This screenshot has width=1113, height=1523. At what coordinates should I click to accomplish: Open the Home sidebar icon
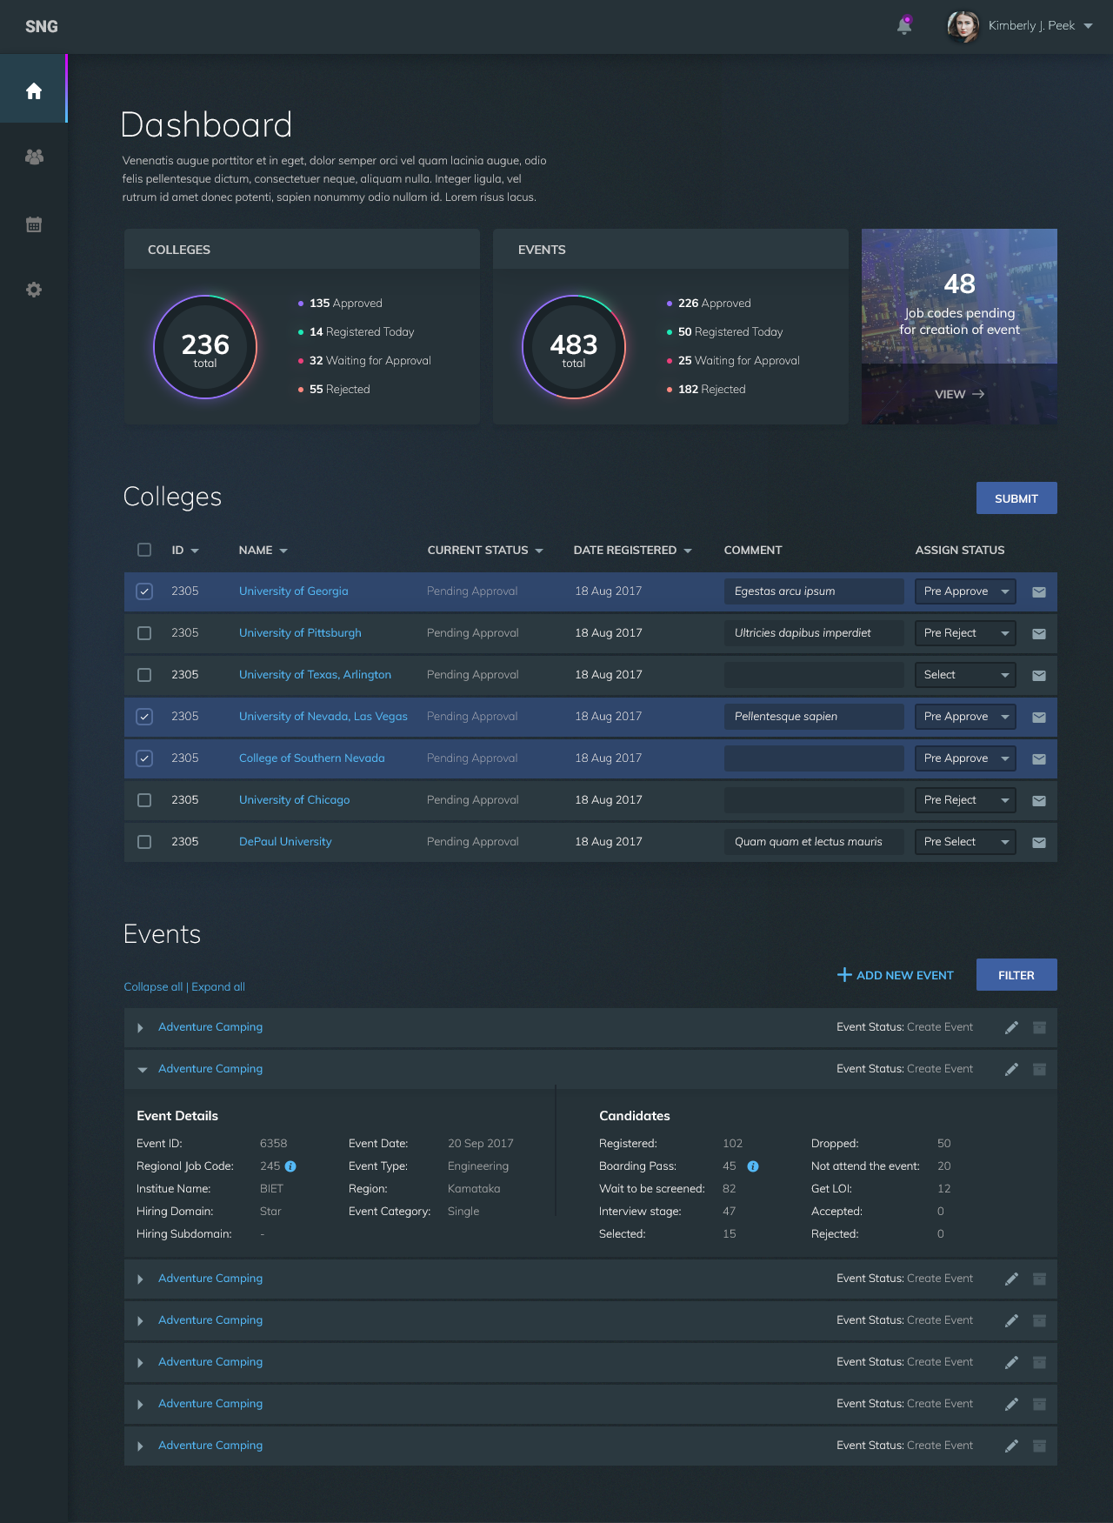[x=34, y=90]
